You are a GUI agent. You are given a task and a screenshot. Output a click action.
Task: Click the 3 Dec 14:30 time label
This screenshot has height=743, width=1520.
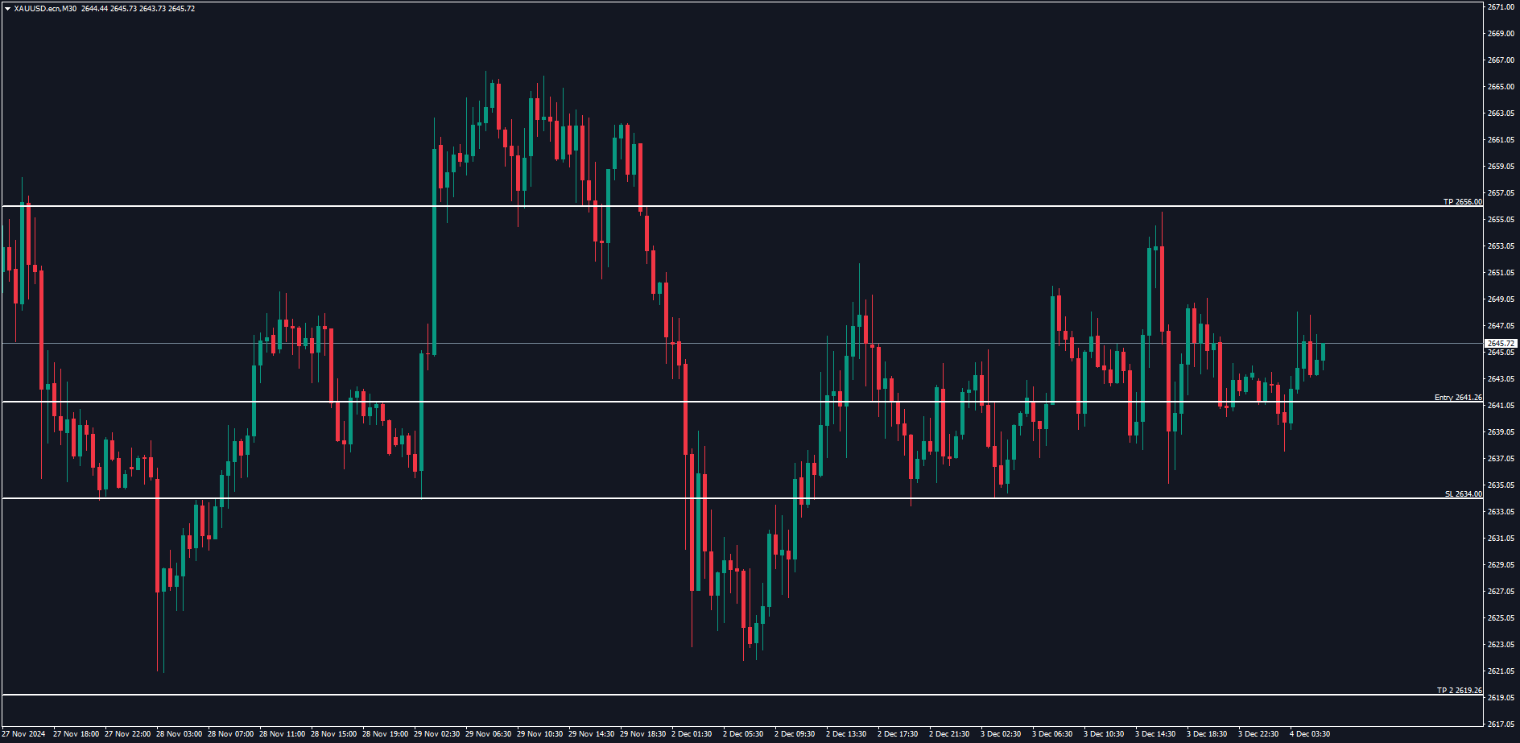[x=1155, y=734]
